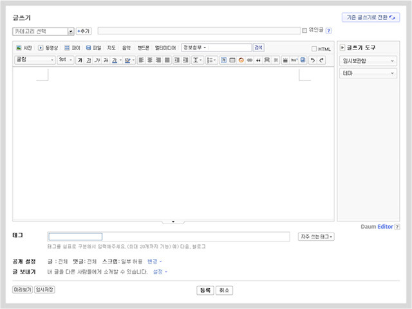Tick the checkbox beside the title field
412x309 pixels.
304,30
